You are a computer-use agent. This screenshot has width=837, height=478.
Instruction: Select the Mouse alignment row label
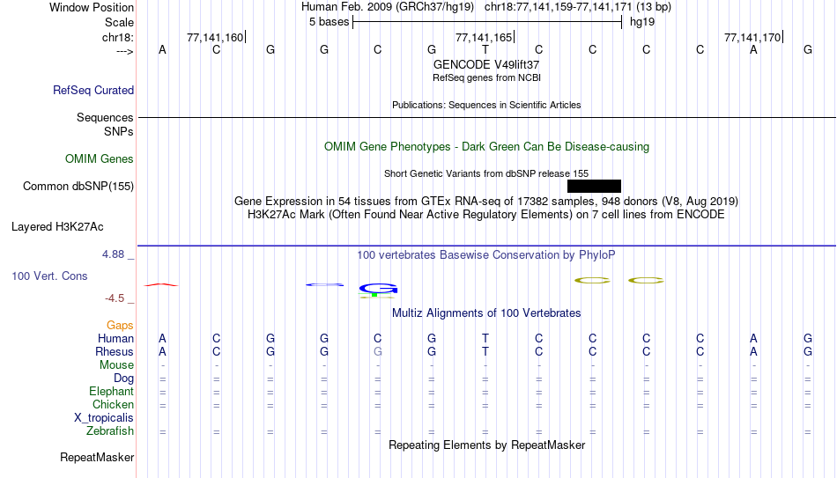[x=116, y=365]
